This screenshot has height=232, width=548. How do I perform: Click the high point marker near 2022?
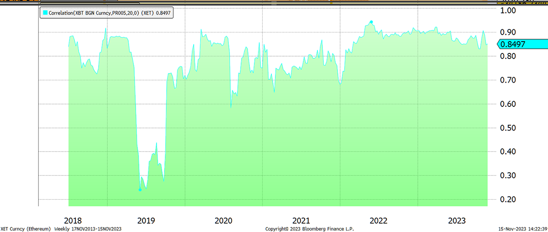point(371,22)
